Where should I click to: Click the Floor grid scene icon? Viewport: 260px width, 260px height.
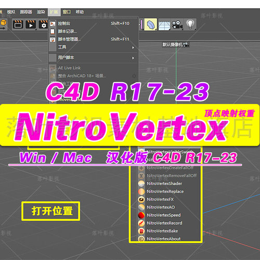164,25
